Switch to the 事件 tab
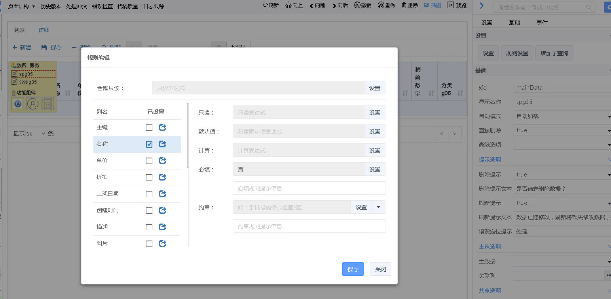The height and width of the screenshot is (299, 611). click(x=542, y=23)
